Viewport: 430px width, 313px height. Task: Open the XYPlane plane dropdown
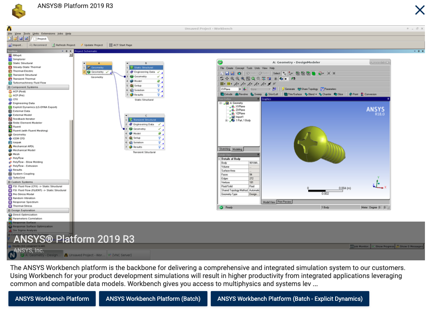[240, 89]
